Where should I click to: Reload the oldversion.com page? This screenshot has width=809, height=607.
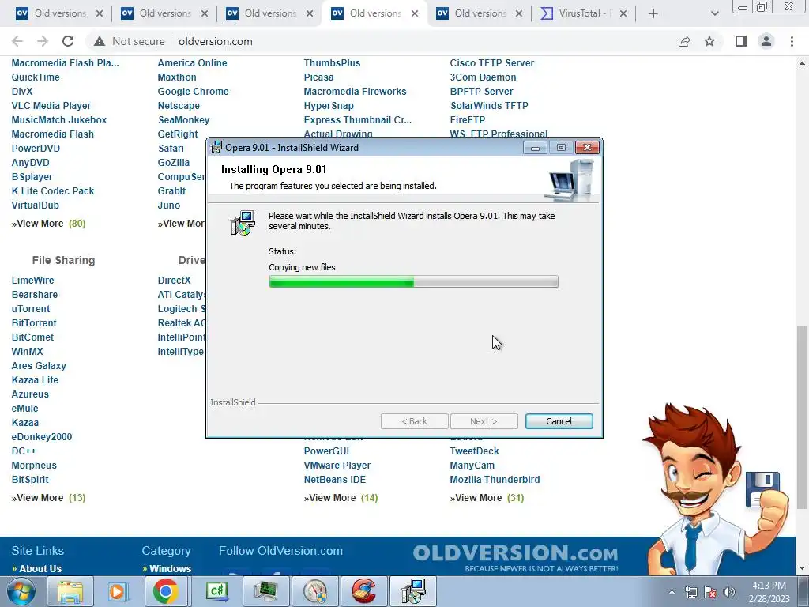coord(68,41)
